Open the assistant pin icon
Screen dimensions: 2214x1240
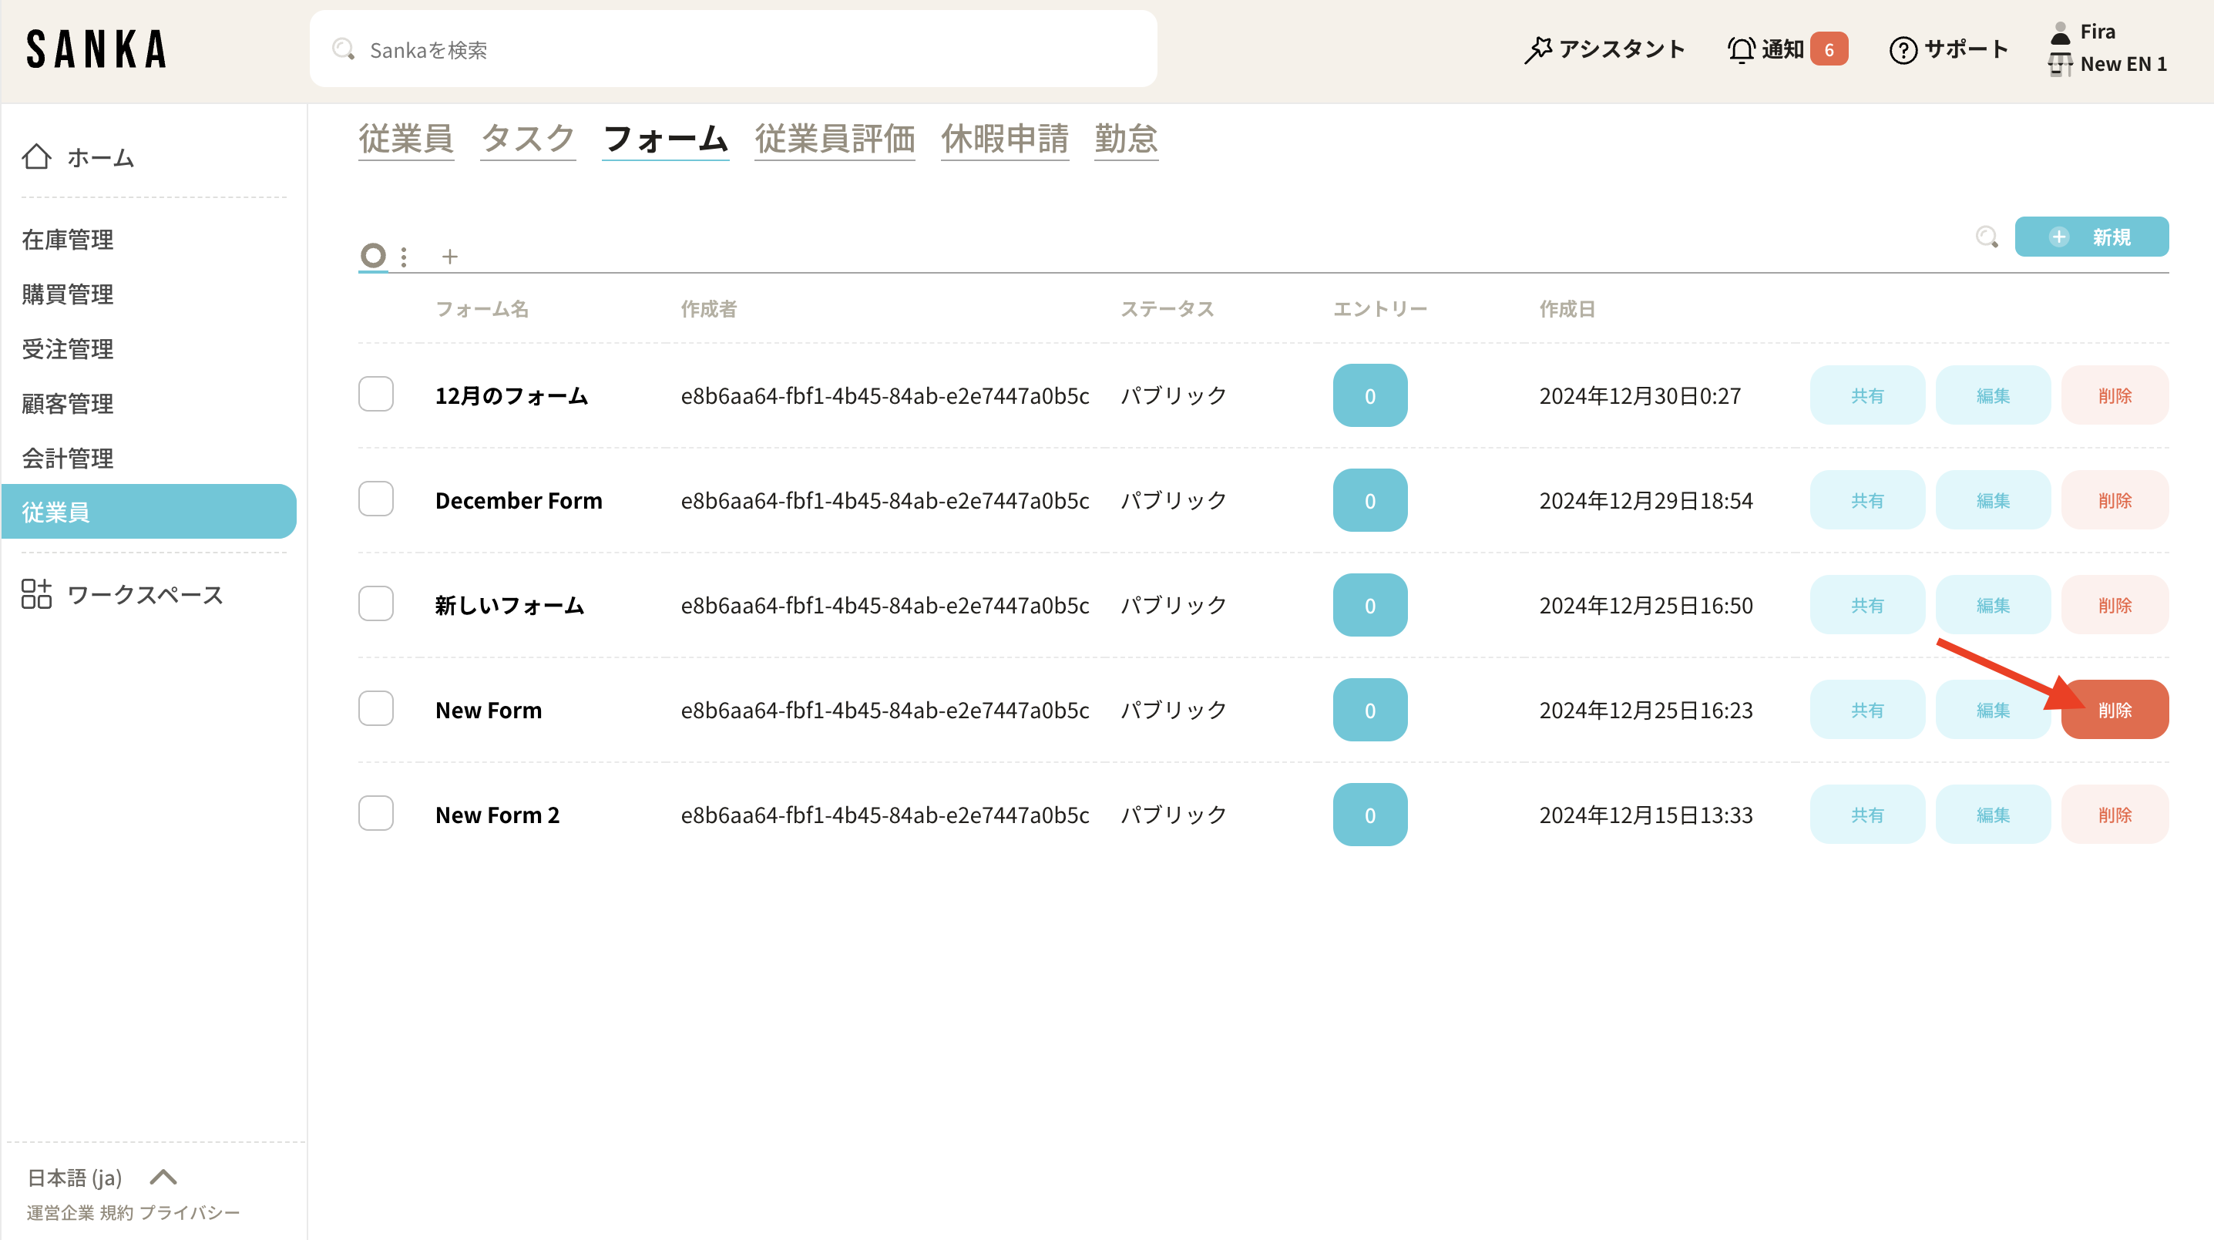click(x=1537, y=50)
